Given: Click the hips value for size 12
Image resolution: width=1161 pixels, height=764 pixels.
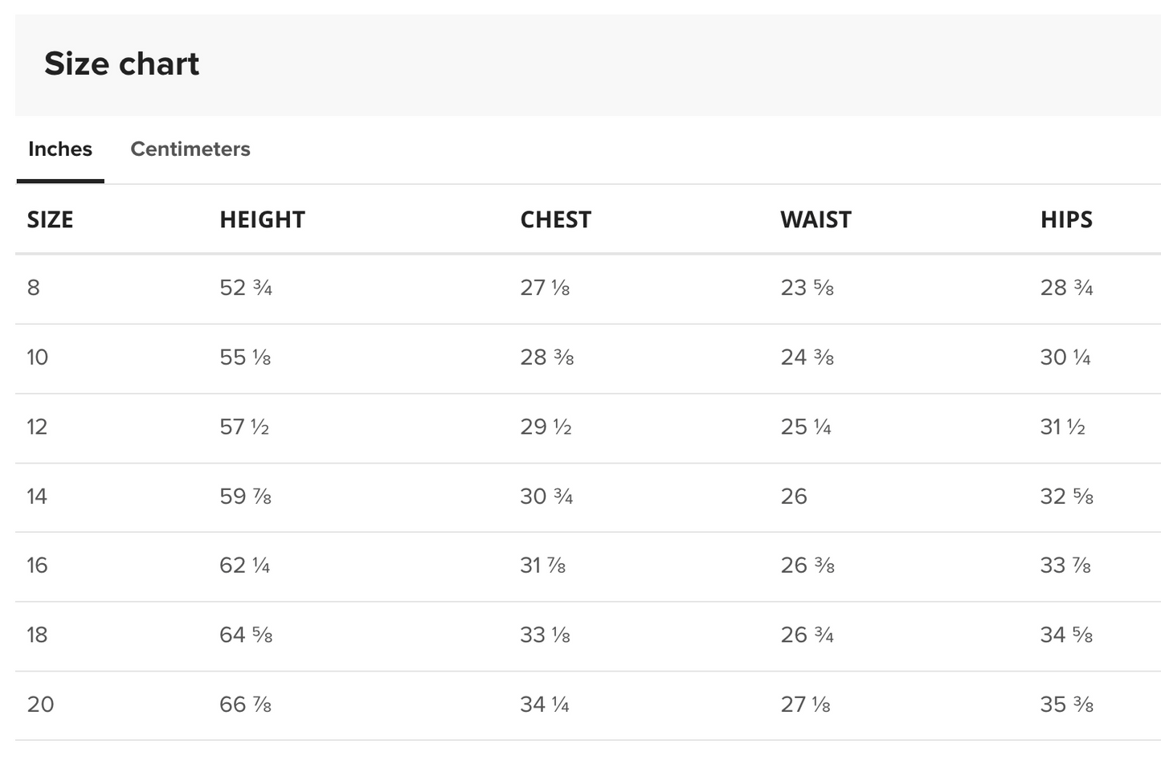Looking at the screenshot, I should coord(1062,427).
